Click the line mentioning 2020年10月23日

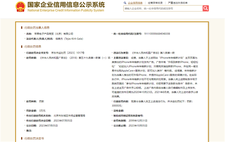click(155, 92)
